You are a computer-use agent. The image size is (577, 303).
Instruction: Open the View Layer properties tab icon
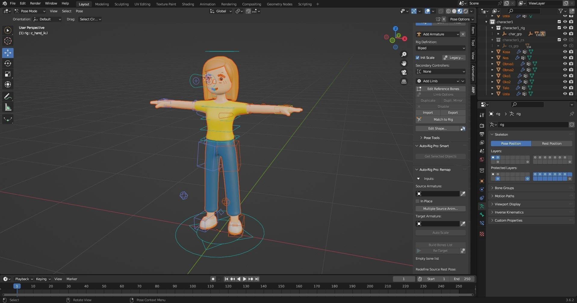tap(482, 142)
